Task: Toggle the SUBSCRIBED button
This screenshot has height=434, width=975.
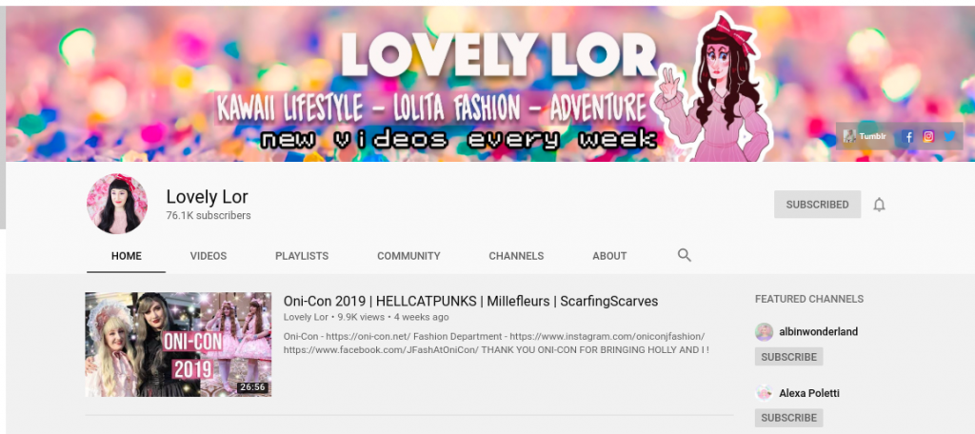Action: [817, 205]
